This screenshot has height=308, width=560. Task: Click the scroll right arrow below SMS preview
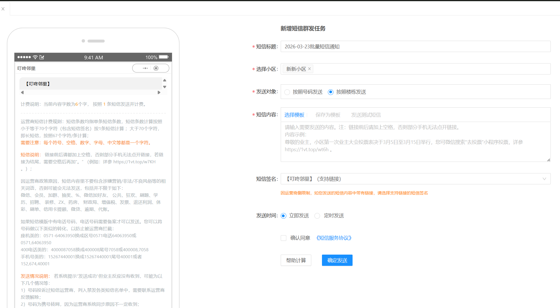[159, 92]
